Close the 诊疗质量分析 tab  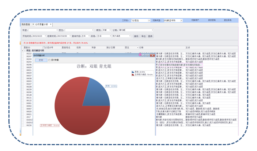point(51,24)
